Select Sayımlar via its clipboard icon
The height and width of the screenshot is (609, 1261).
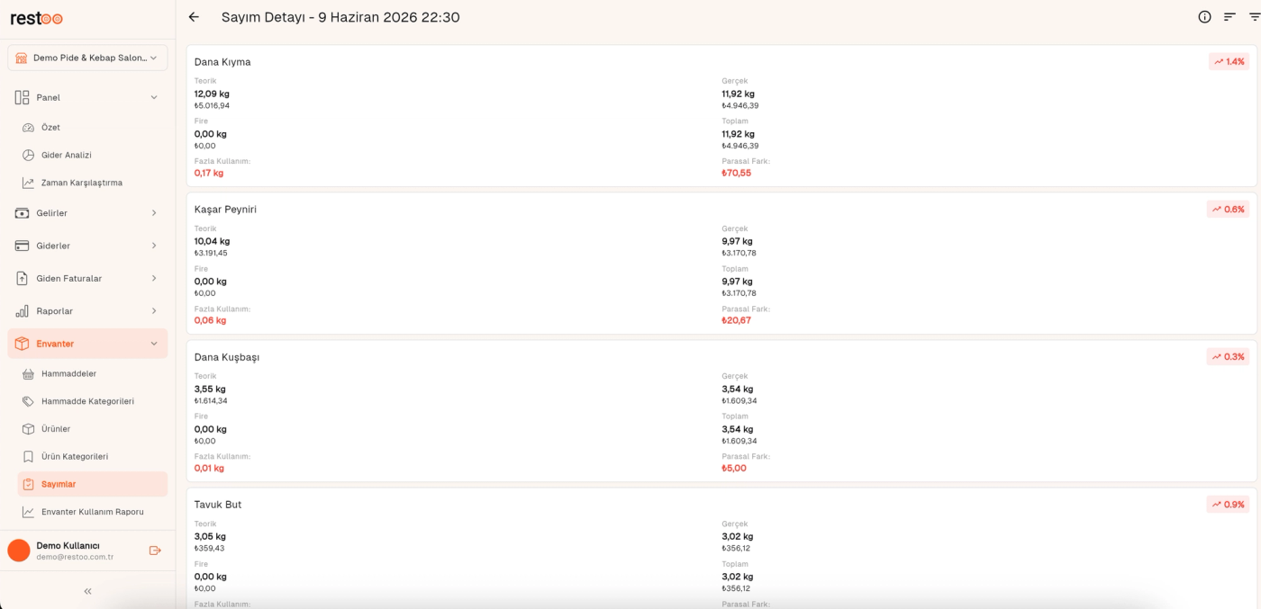[x=28, y=484]
